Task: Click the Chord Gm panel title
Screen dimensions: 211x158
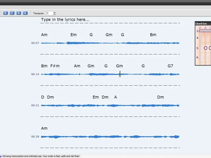Action: pyautogui.click(x=201, y=23)
